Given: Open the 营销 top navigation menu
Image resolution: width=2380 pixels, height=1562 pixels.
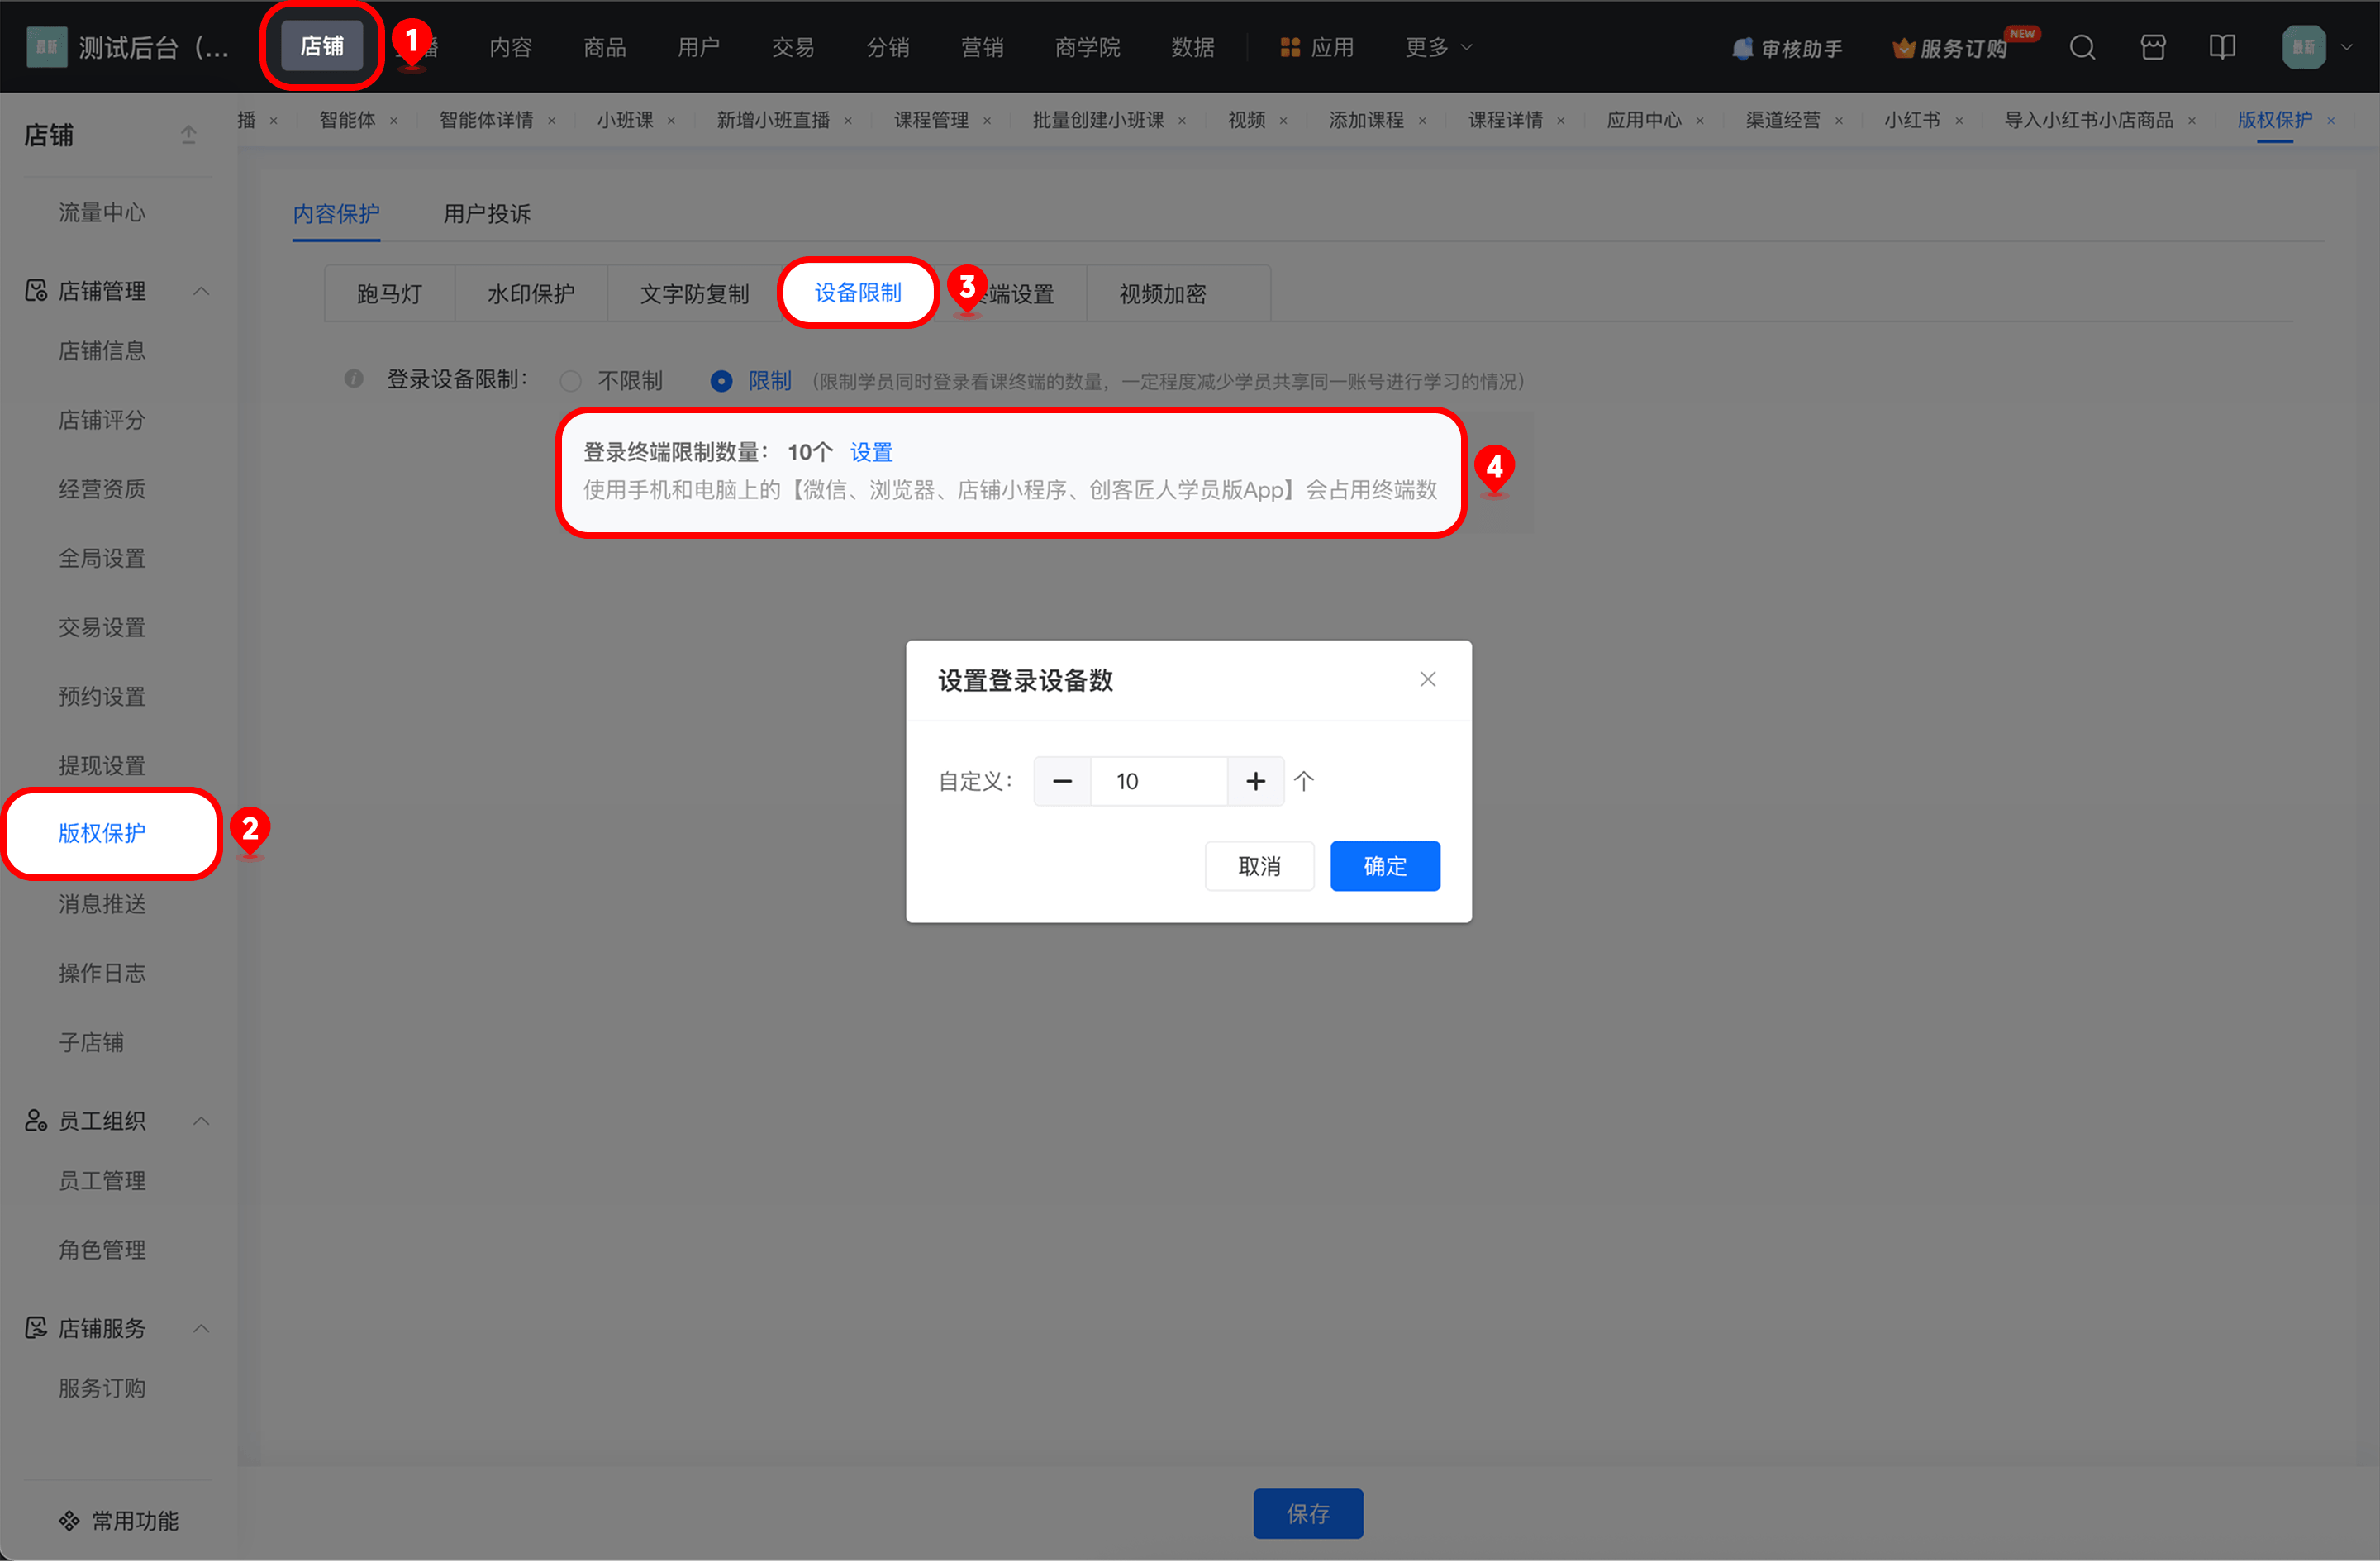Looking at the screenshot, I should [982, 47].
